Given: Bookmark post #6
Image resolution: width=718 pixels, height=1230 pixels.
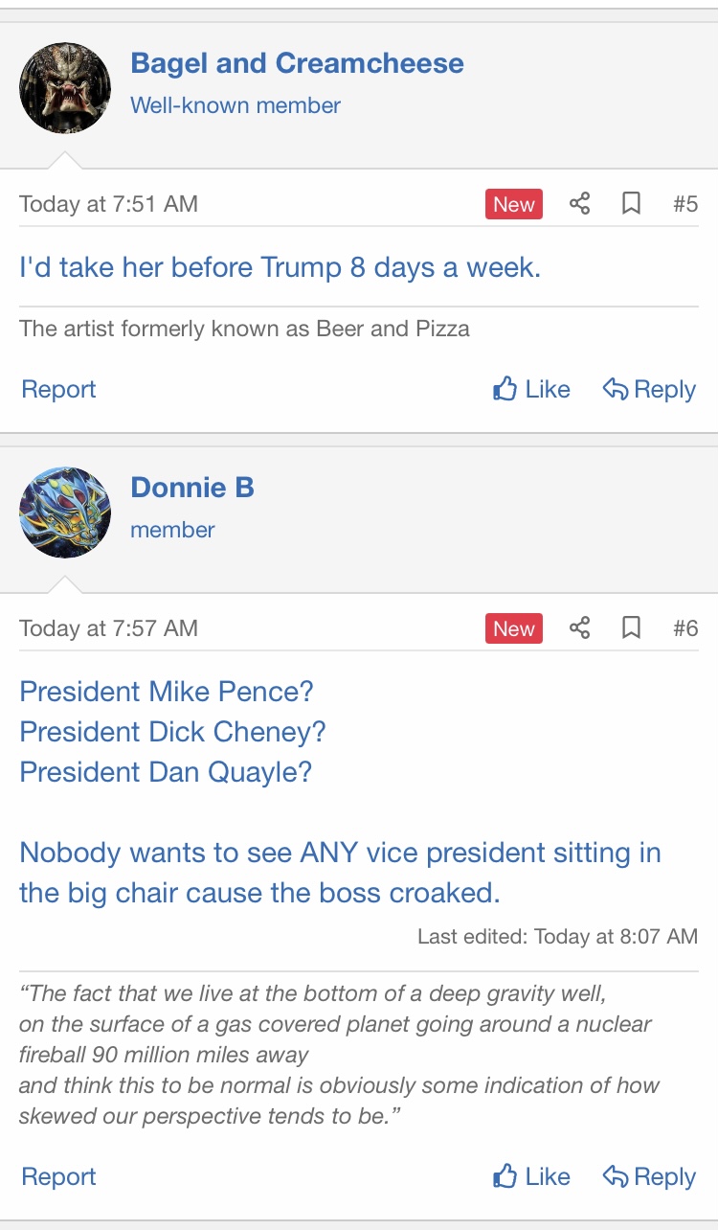Looking at the screenshot, I should point(631,628).
